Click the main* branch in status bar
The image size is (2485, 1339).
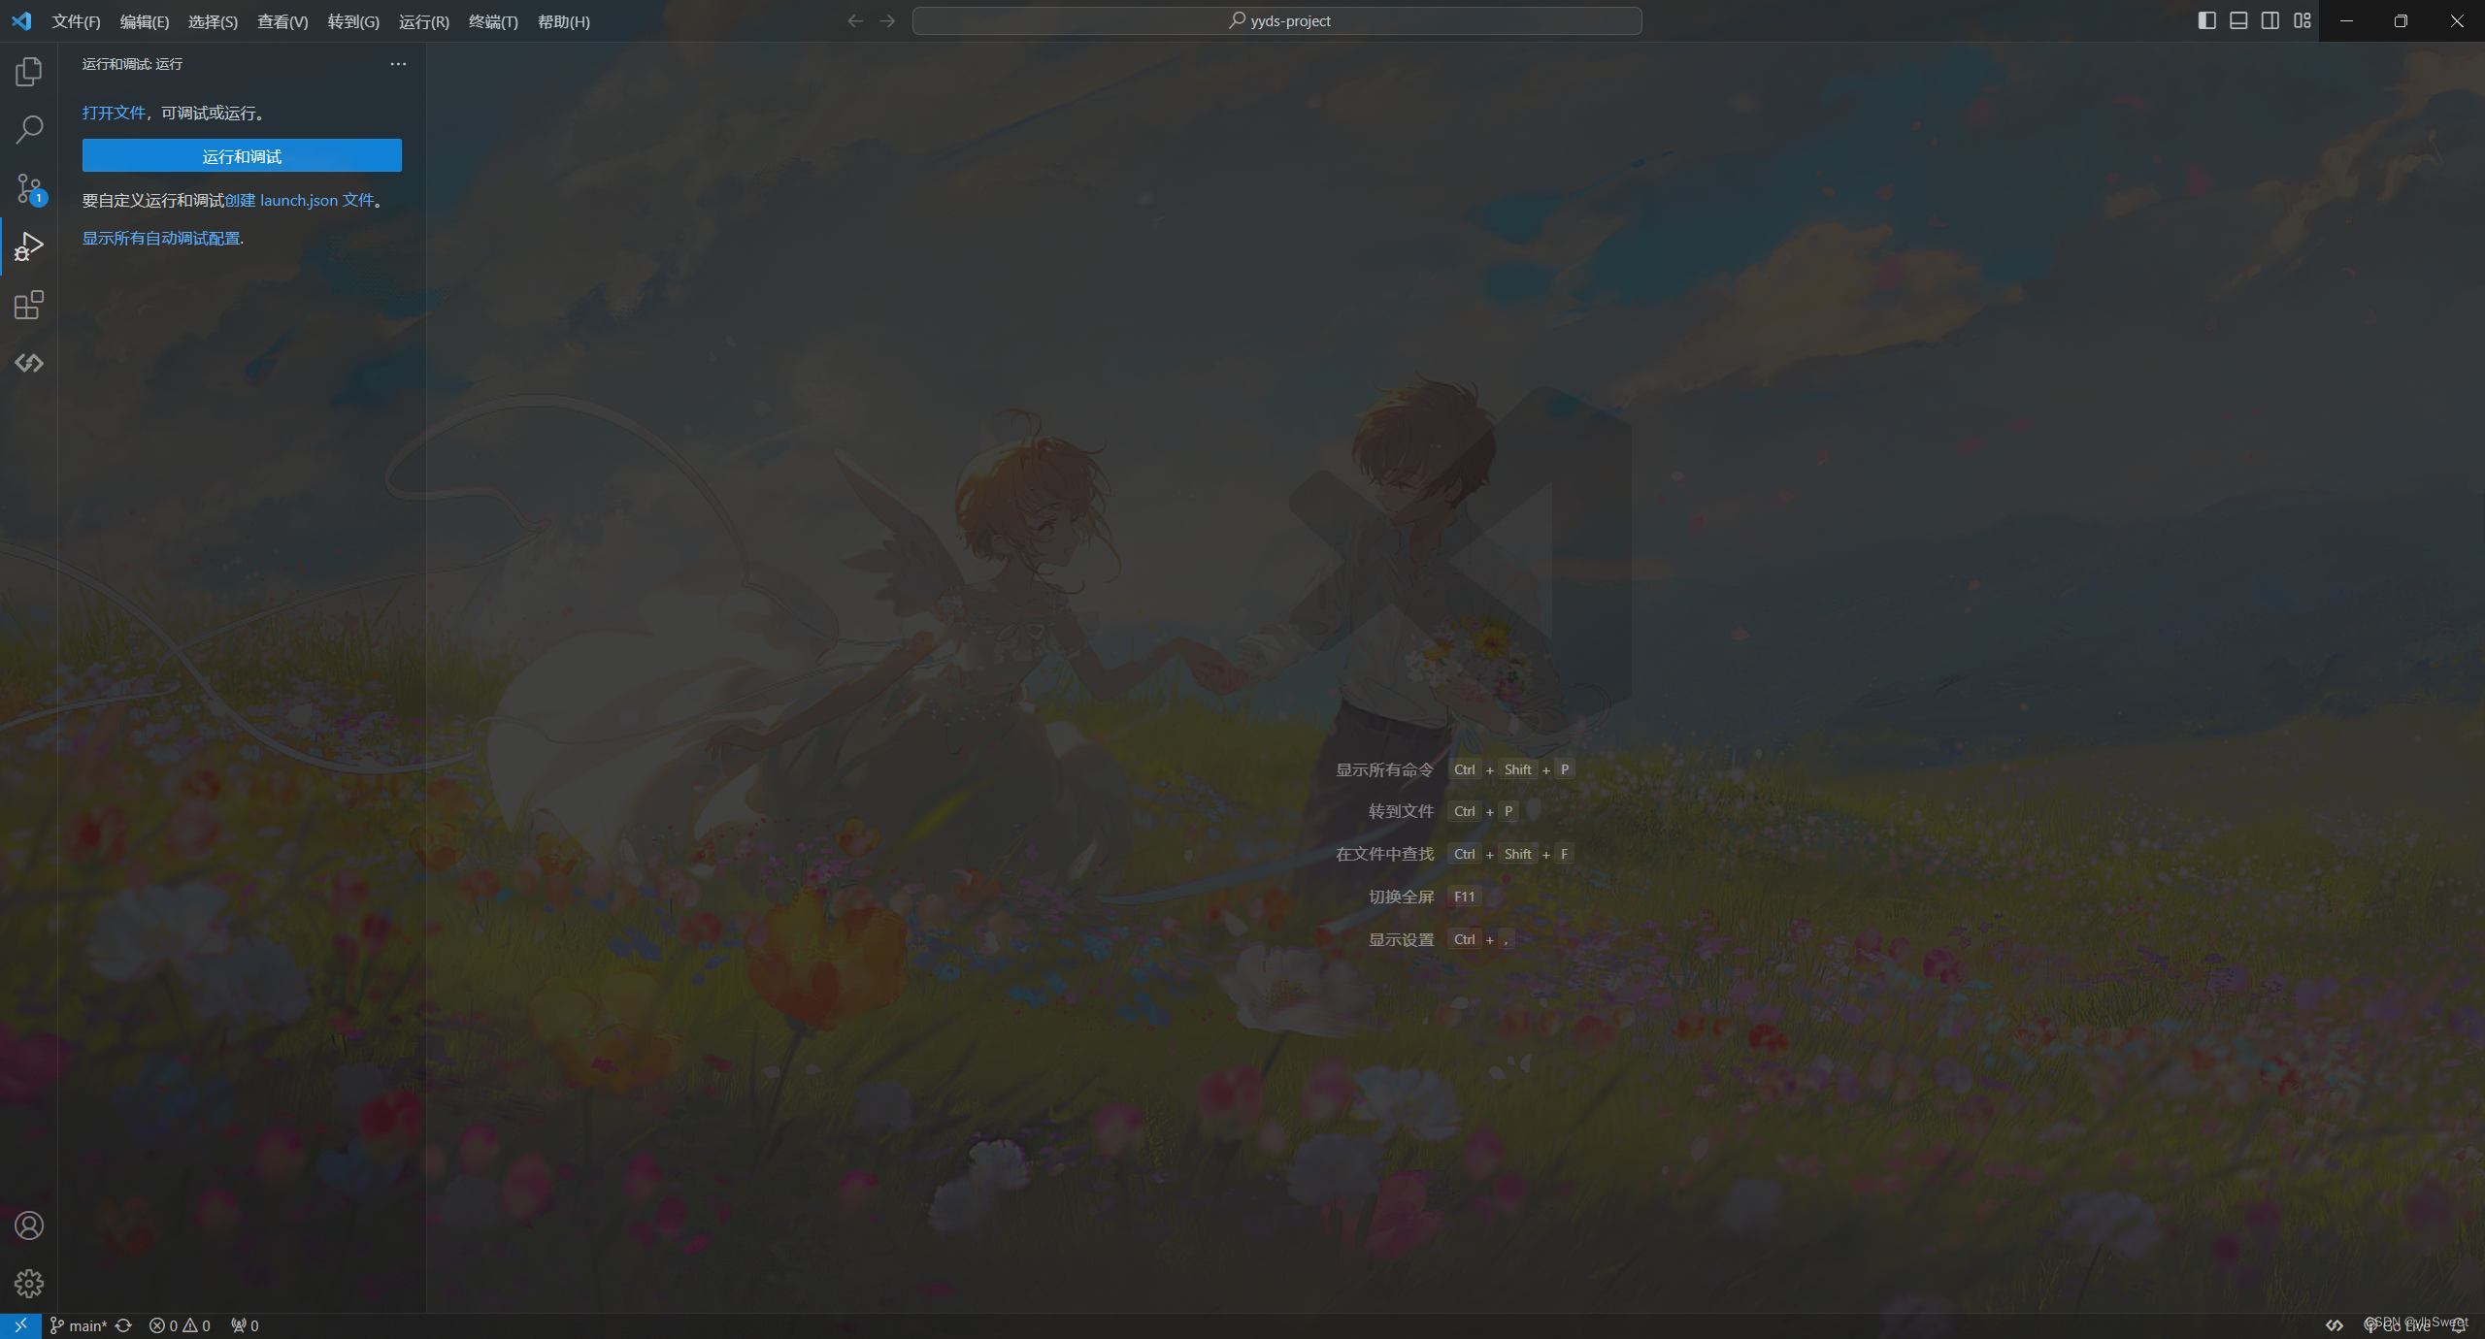pyautogui.click(x=79, y=1325)
